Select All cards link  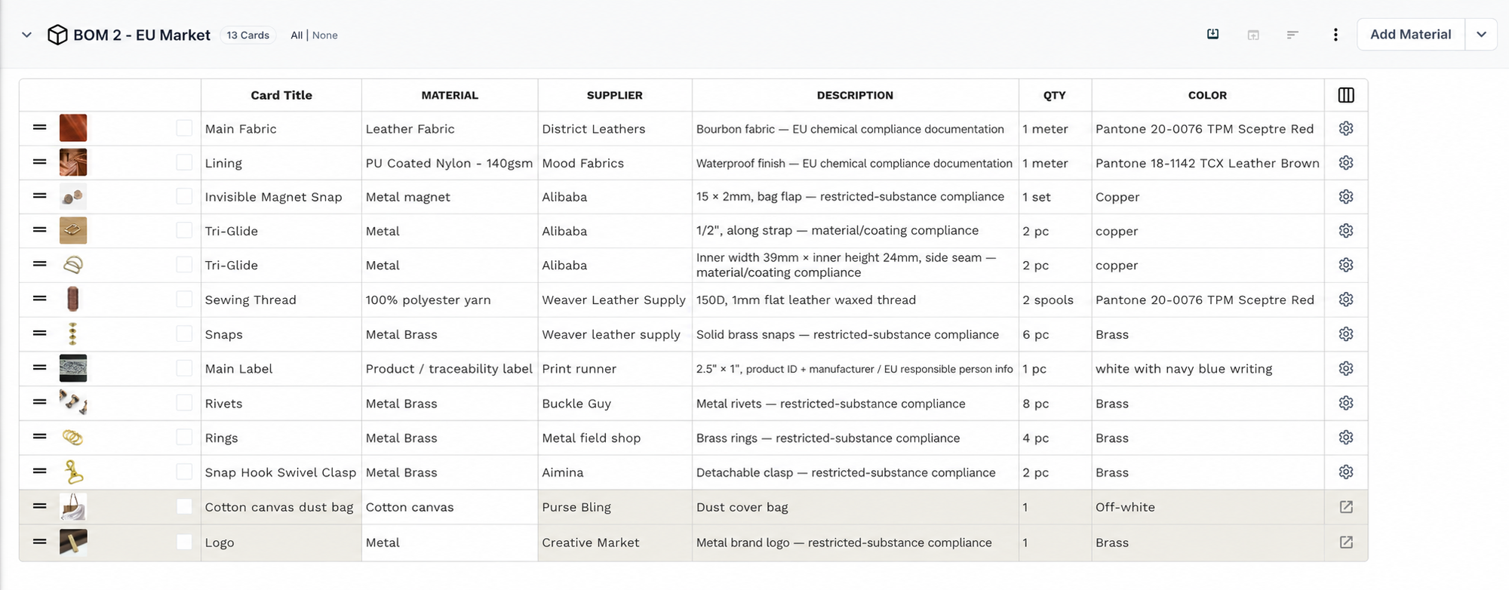tap(297, 35)
